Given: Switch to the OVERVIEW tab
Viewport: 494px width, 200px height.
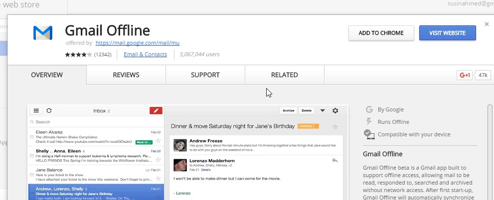Looking at the screenshot, I should point(47,75).
